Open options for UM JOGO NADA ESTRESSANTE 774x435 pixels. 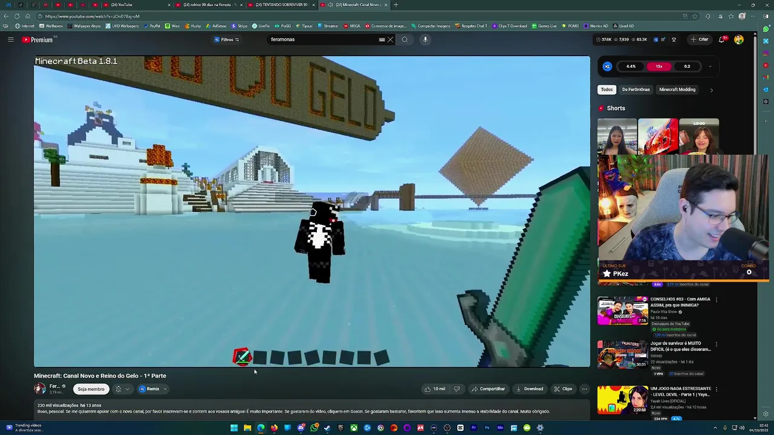pyautogui.click(x=717, y=389)
